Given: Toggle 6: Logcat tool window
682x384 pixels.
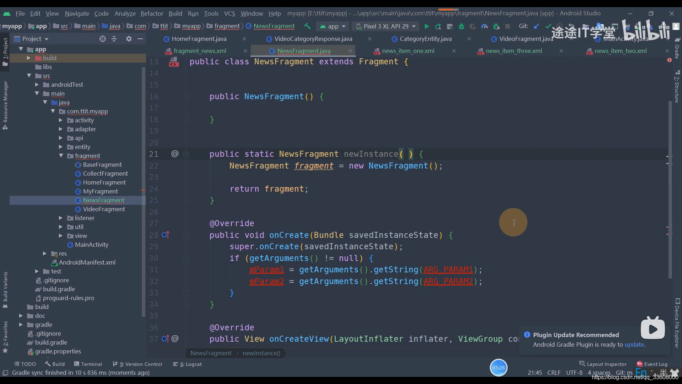Looking at the screenshot, I should (187, 364).
